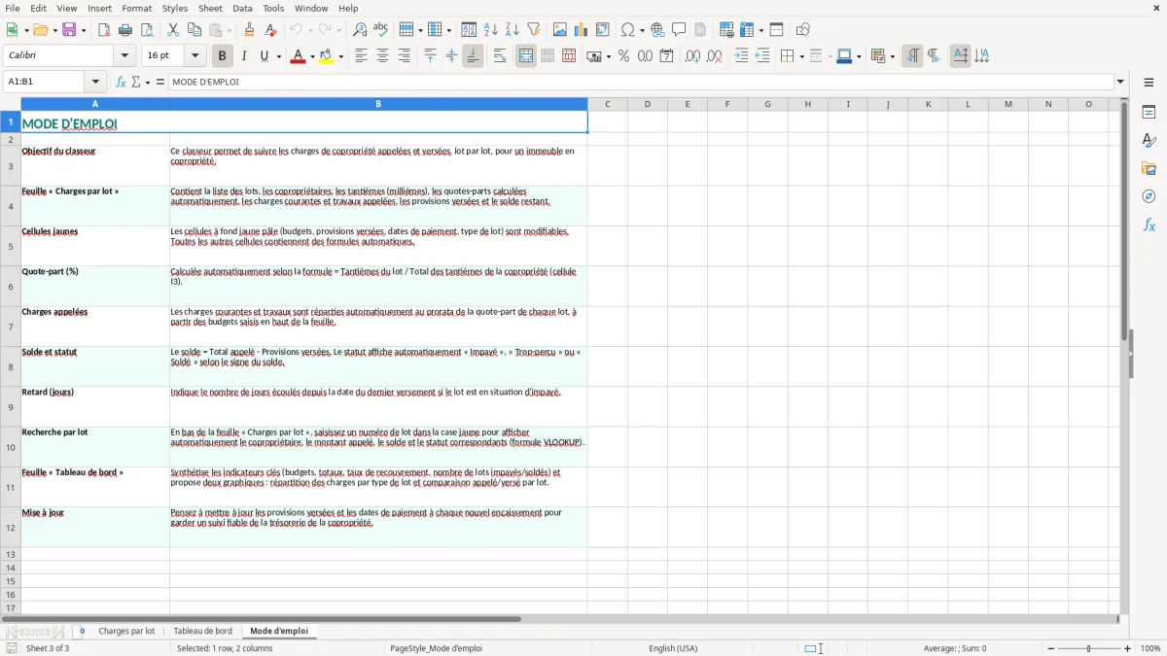Image resolution: width=1167 pixels, height=656 pixels.
Task: Insert an image
Action: point(560,30)
